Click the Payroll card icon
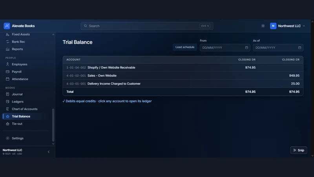314x177 pixels. (x=7, y=72)
